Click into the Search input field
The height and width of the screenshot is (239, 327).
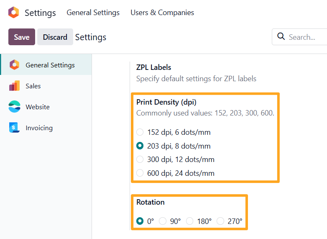[305, 37]
